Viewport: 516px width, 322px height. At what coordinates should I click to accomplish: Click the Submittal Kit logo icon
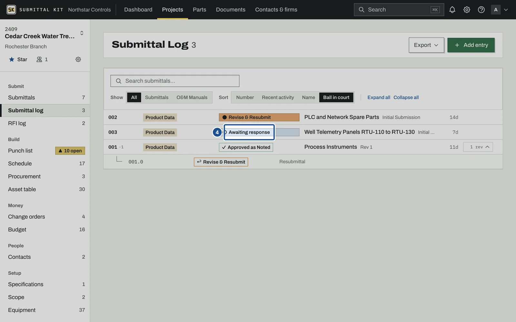[x=11, y=10]
